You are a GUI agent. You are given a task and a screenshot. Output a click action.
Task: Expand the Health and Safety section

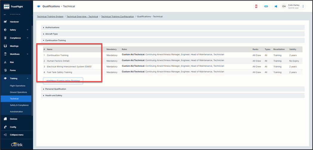click(x=54, y=96)
